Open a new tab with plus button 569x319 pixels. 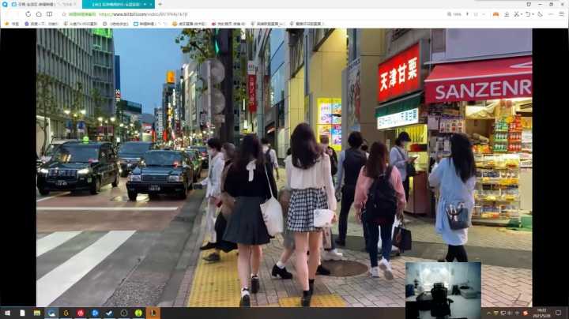(160, 5)
